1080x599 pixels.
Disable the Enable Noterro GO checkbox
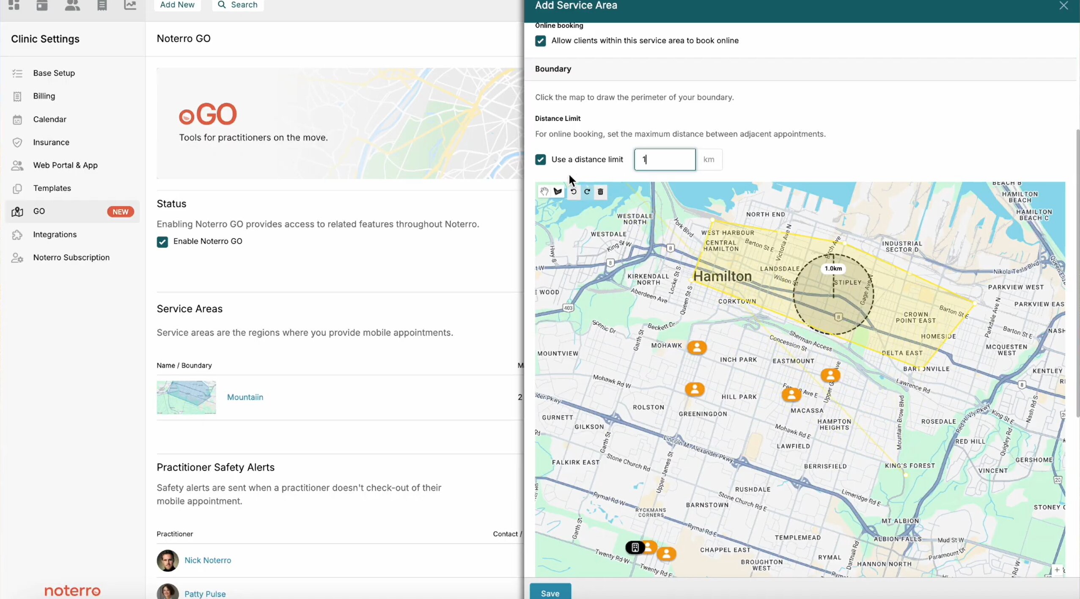coord(162,242)
